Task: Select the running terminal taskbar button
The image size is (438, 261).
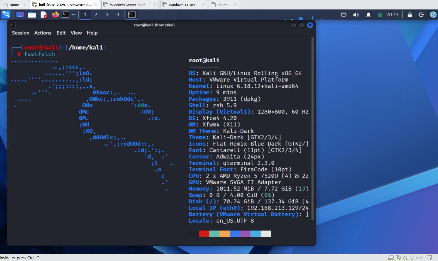Action: click(132, 14)
